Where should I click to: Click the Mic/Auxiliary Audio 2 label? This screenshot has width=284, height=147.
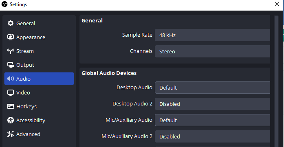[x=127, y=136]
